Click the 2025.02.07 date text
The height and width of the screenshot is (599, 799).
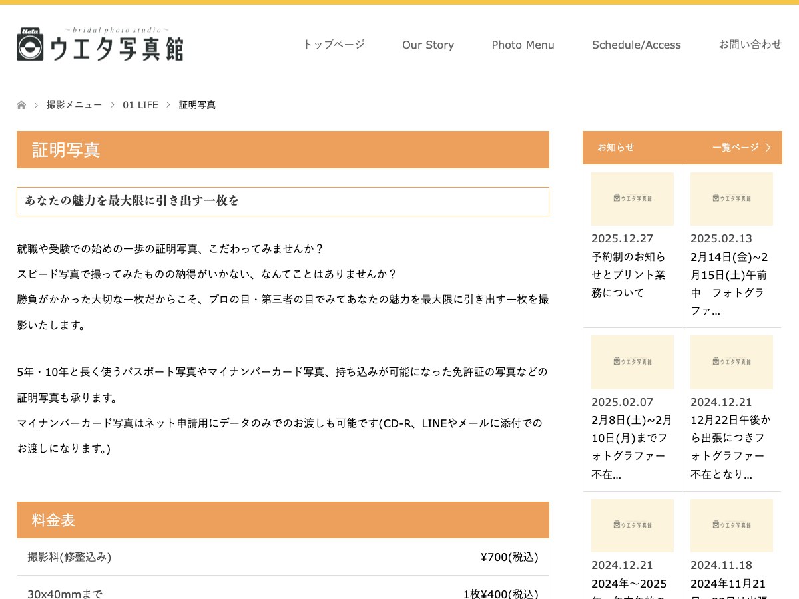[623, 402]
